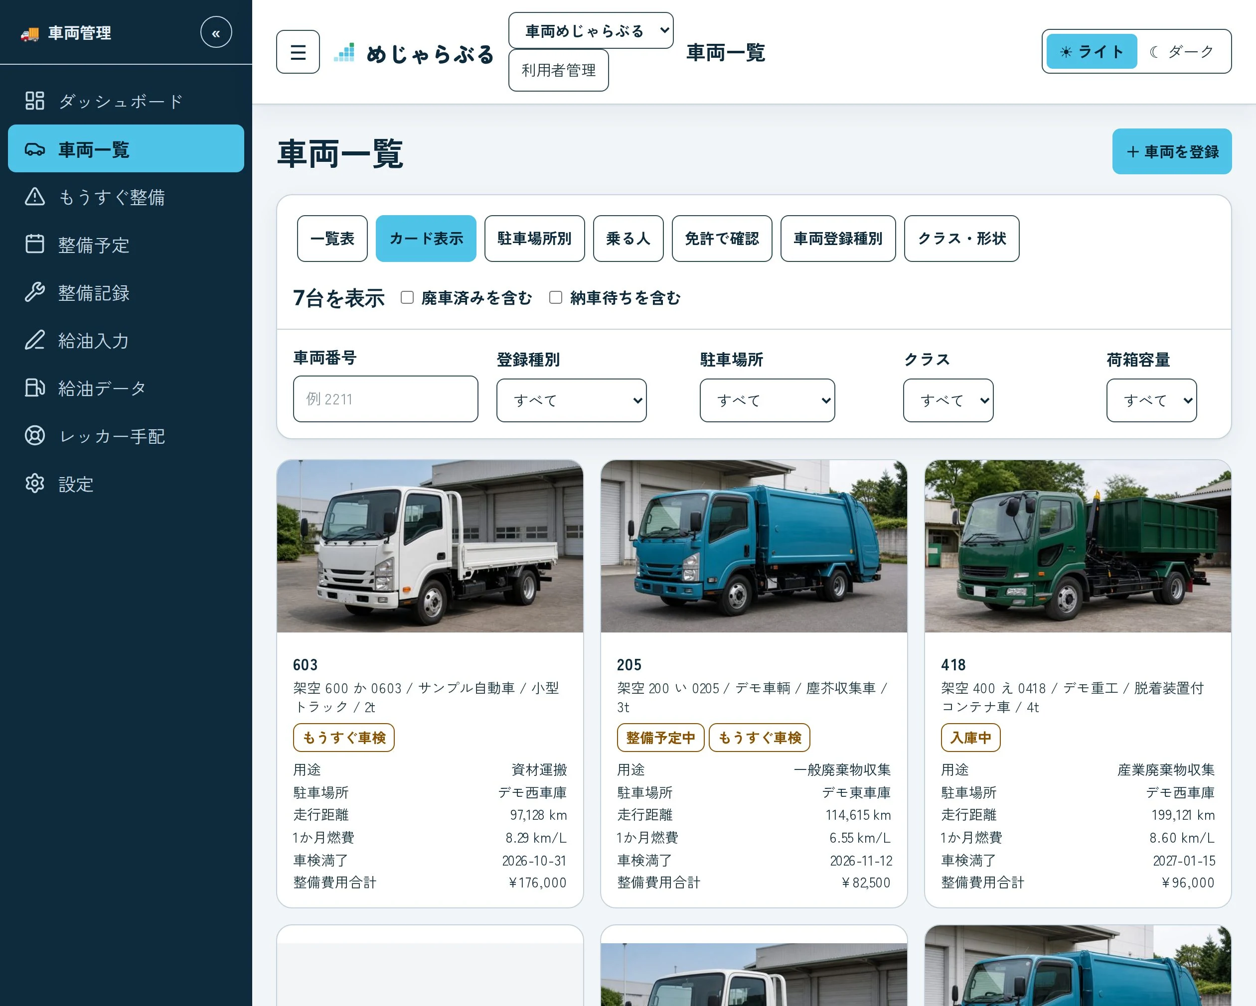
Task: Click the wrench icon for 整備記録
Action: point(35,292)
